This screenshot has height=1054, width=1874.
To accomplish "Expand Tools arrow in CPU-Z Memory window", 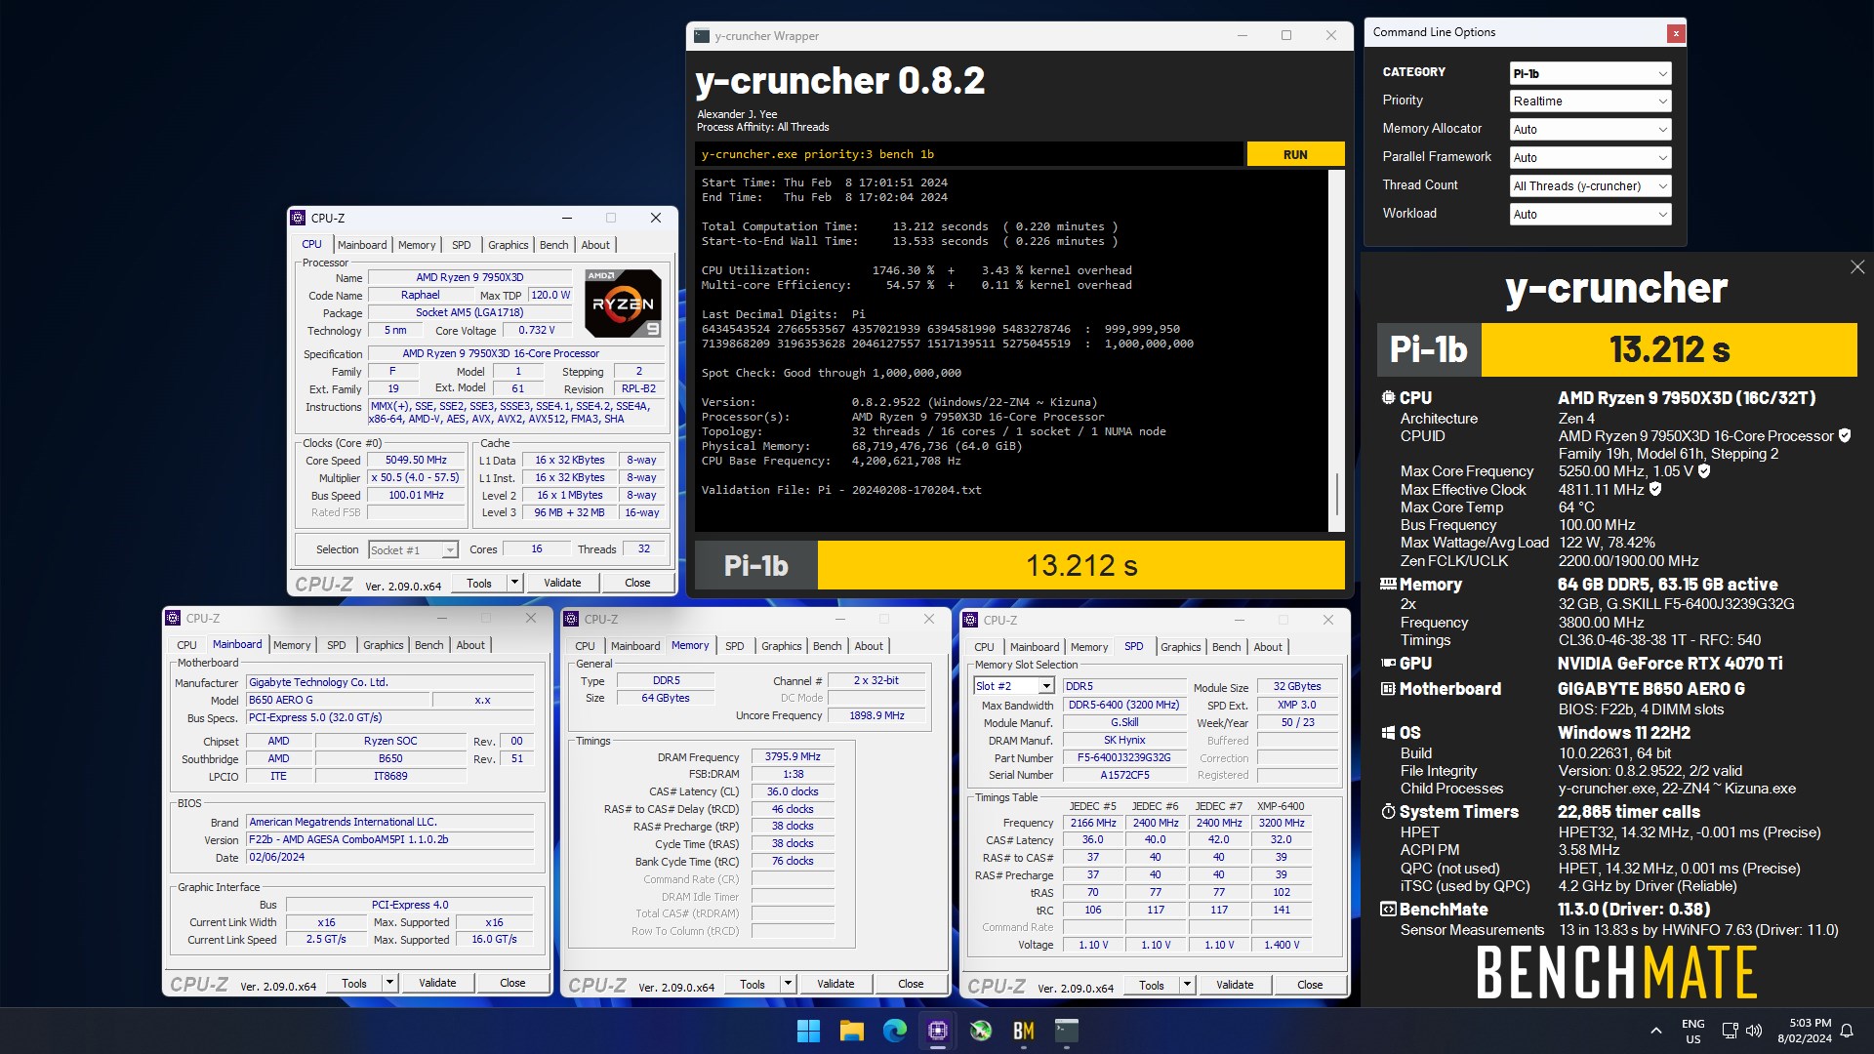I will pyautogui.click(x=788, y=984).
